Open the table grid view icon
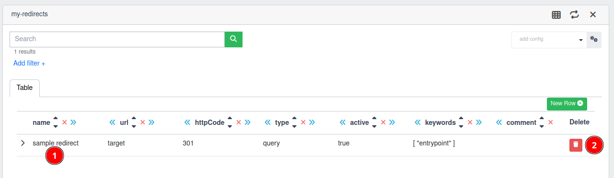Image resolution: width=614 pixels, height=178 pixels. pyautogui.click(x=556, y=15)
